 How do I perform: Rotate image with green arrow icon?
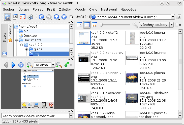coord(67,65)
